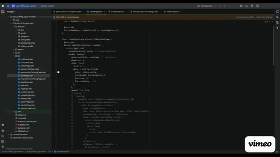Click the Project tool window folder icon
Viewport: 280px width, 157px height.
tap(3, 12)
